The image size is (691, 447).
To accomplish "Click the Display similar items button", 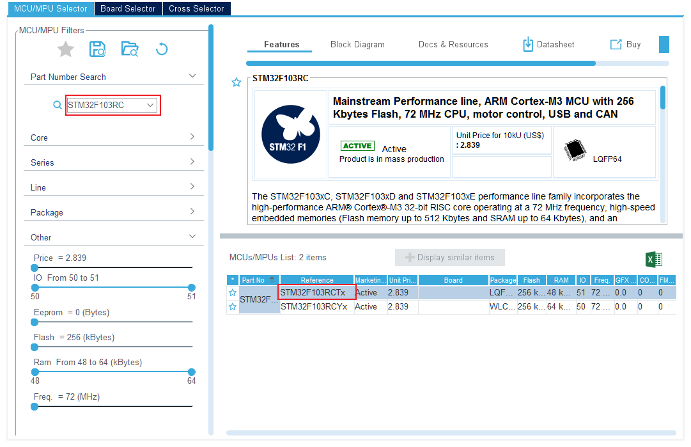I will (450, 258).
